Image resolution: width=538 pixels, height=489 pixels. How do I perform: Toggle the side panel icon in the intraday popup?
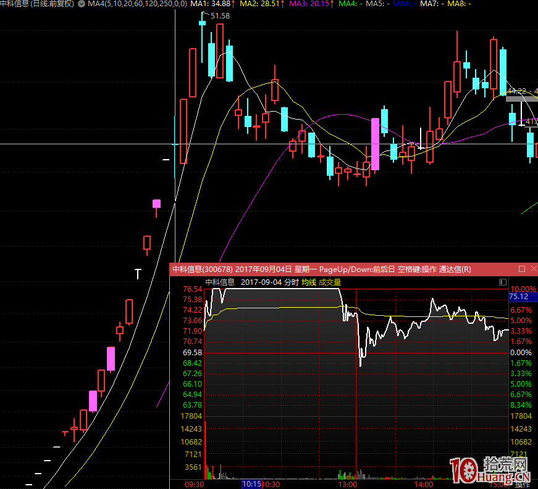coord(503,282)
